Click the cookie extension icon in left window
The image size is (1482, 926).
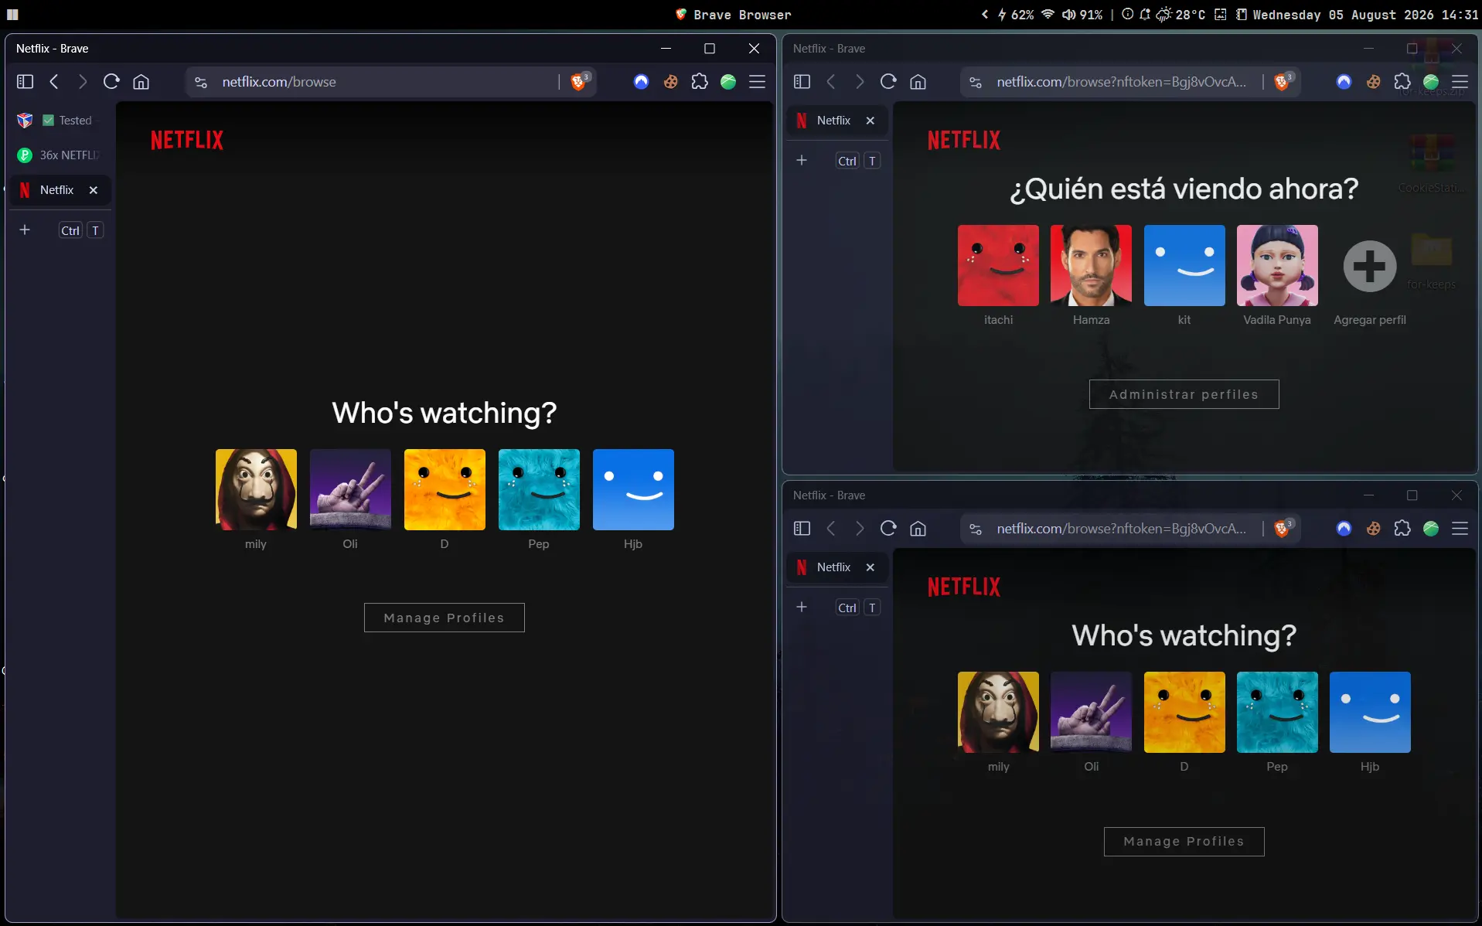(x=670, y=82)
